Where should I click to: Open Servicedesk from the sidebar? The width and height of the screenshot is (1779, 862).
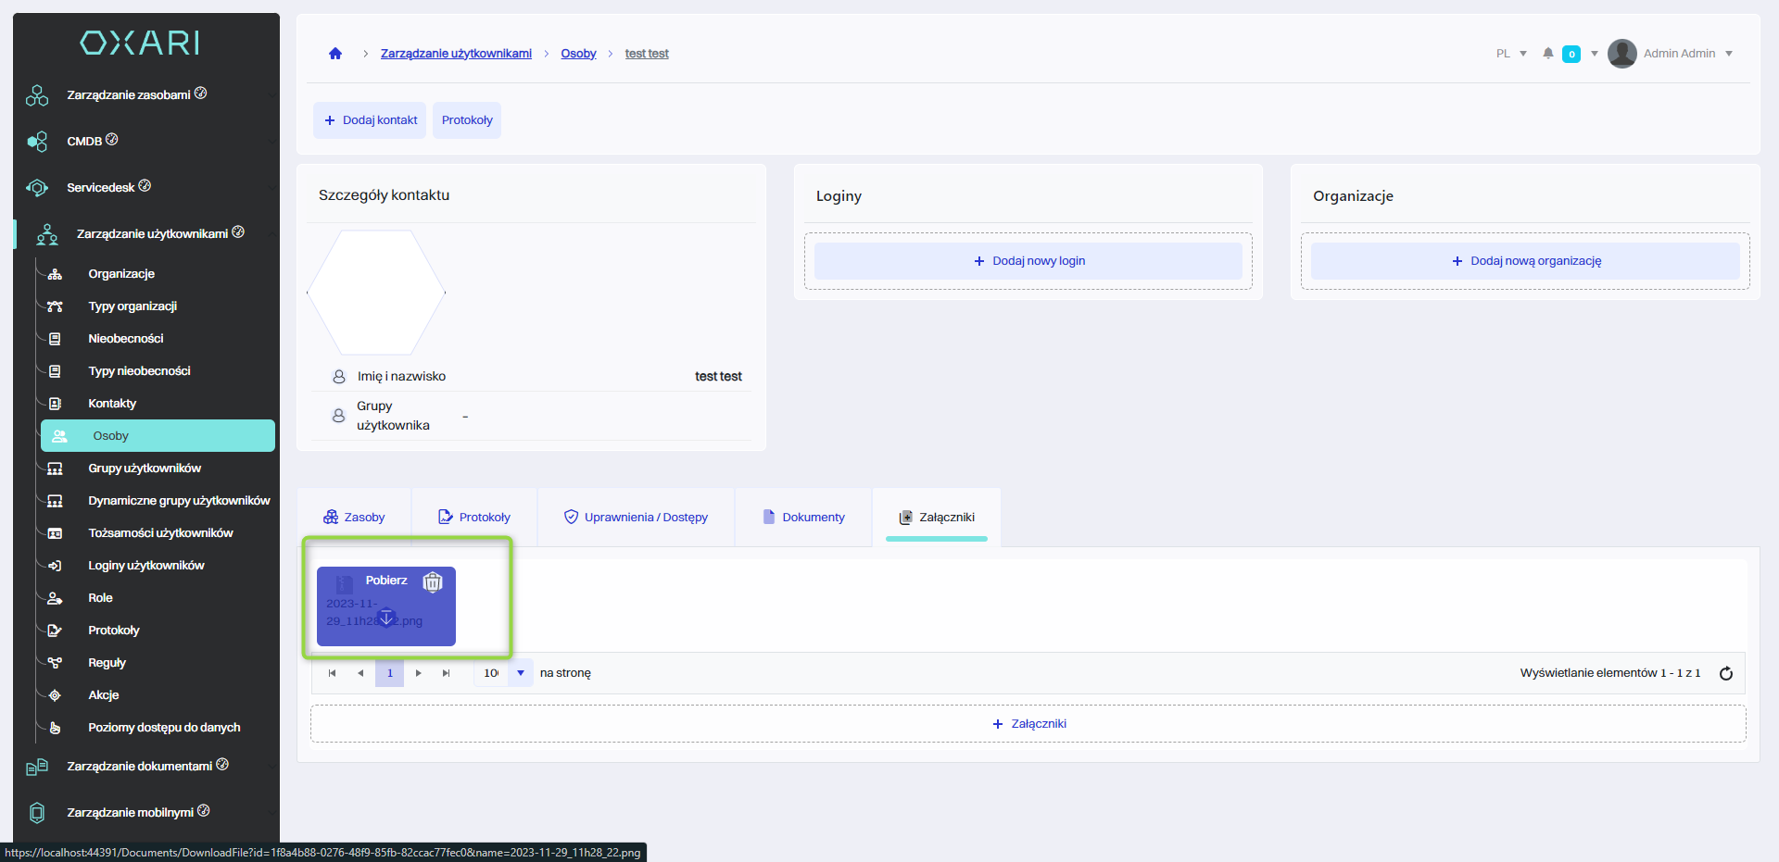click(100, 187)
